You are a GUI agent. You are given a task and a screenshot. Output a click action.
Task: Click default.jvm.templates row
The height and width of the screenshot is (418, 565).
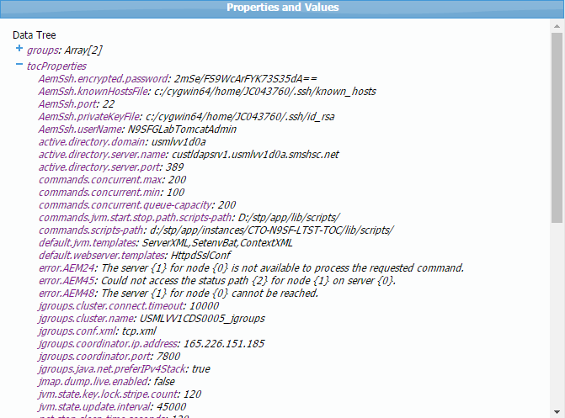[165, 243]
